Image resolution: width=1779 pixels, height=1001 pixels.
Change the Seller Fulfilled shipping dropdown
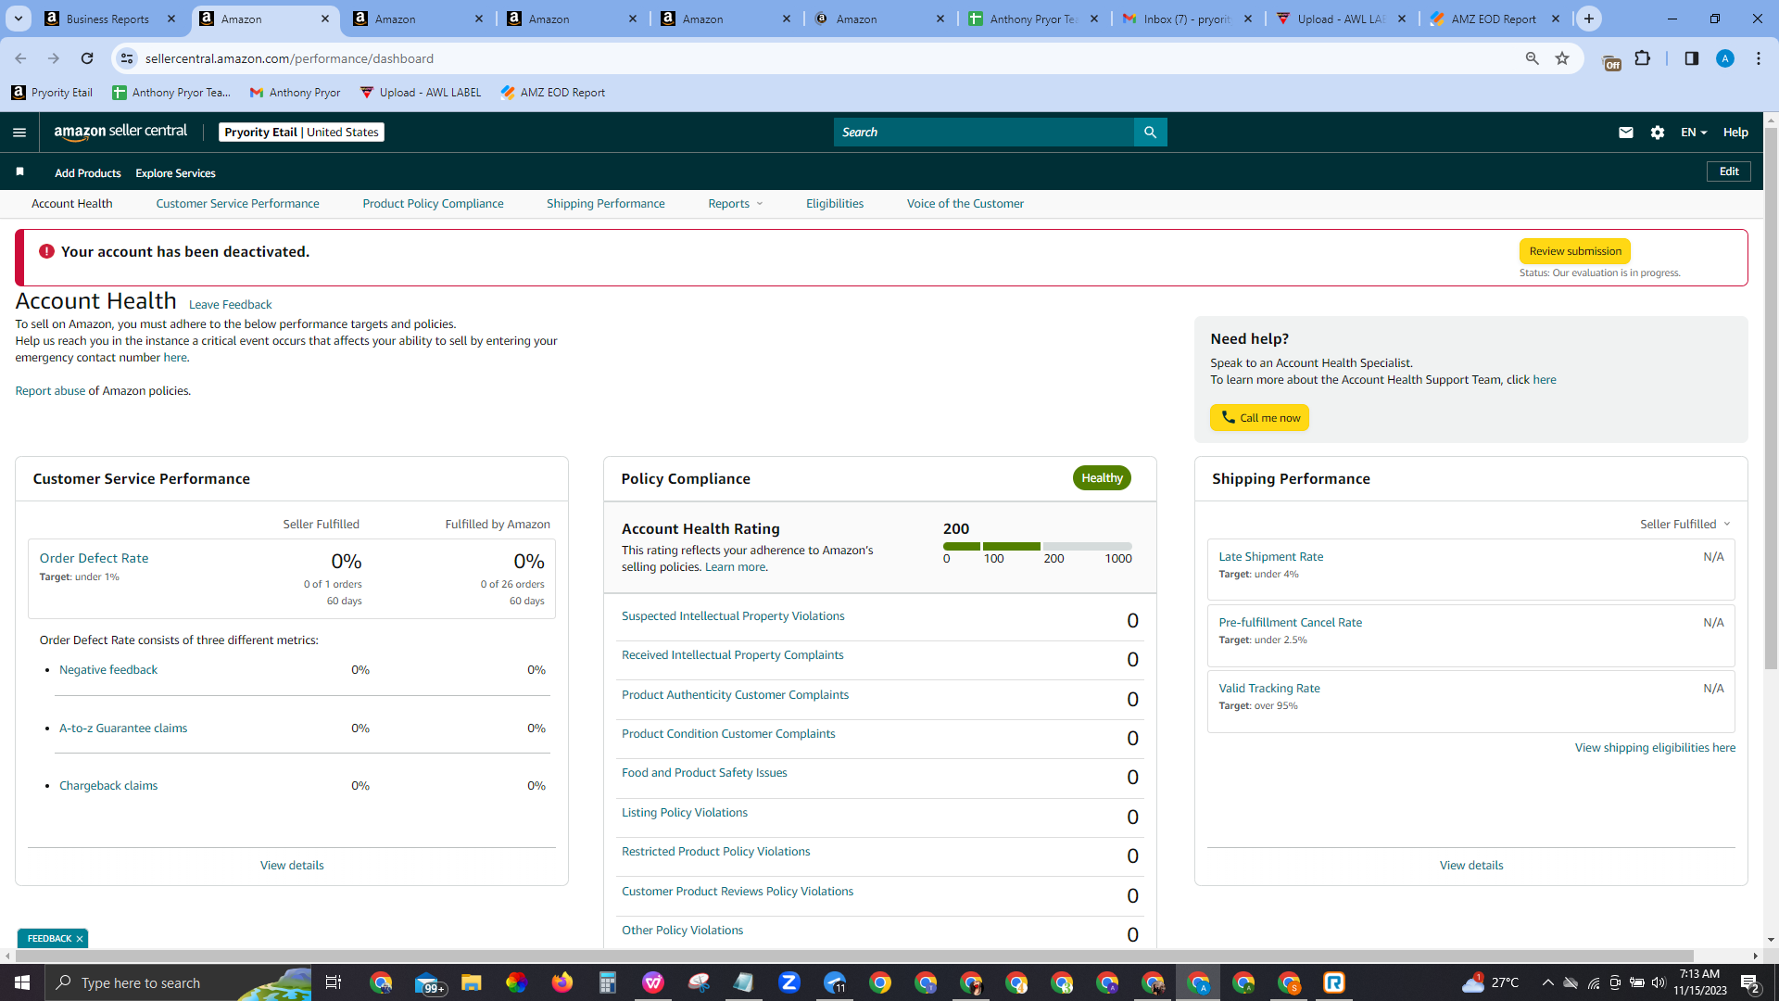coord(1685,525)
